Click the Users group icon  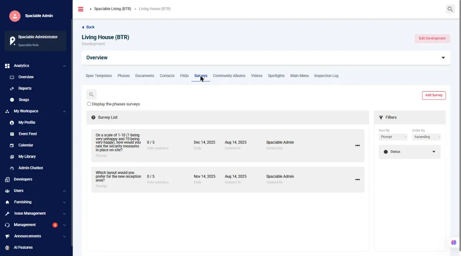[7, 191]
